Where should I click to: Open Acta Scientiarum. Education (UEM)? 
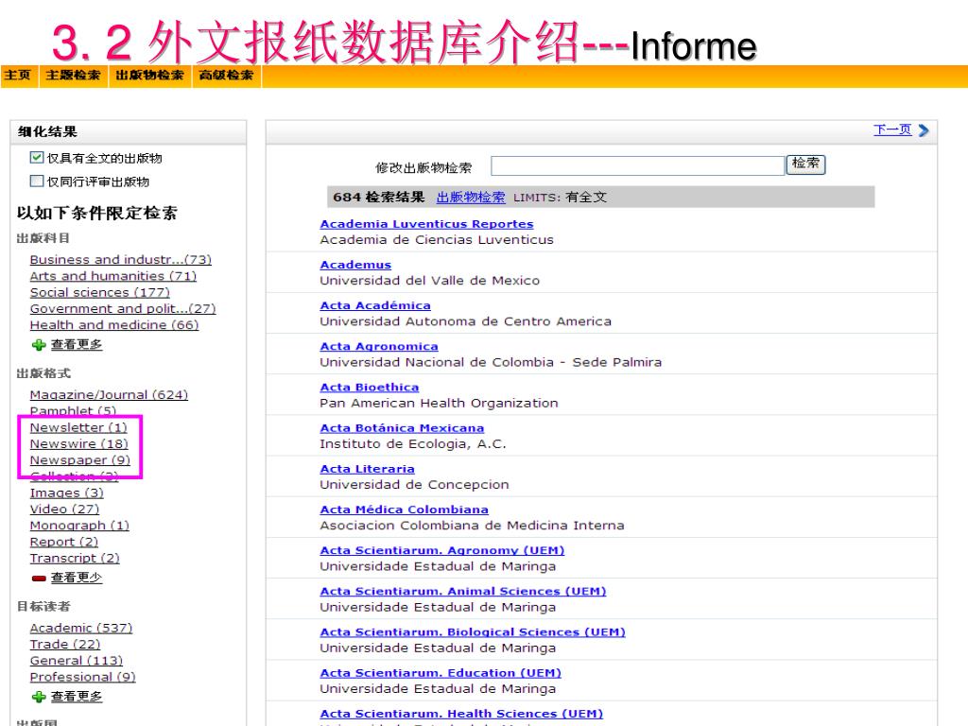coord(441,673)
